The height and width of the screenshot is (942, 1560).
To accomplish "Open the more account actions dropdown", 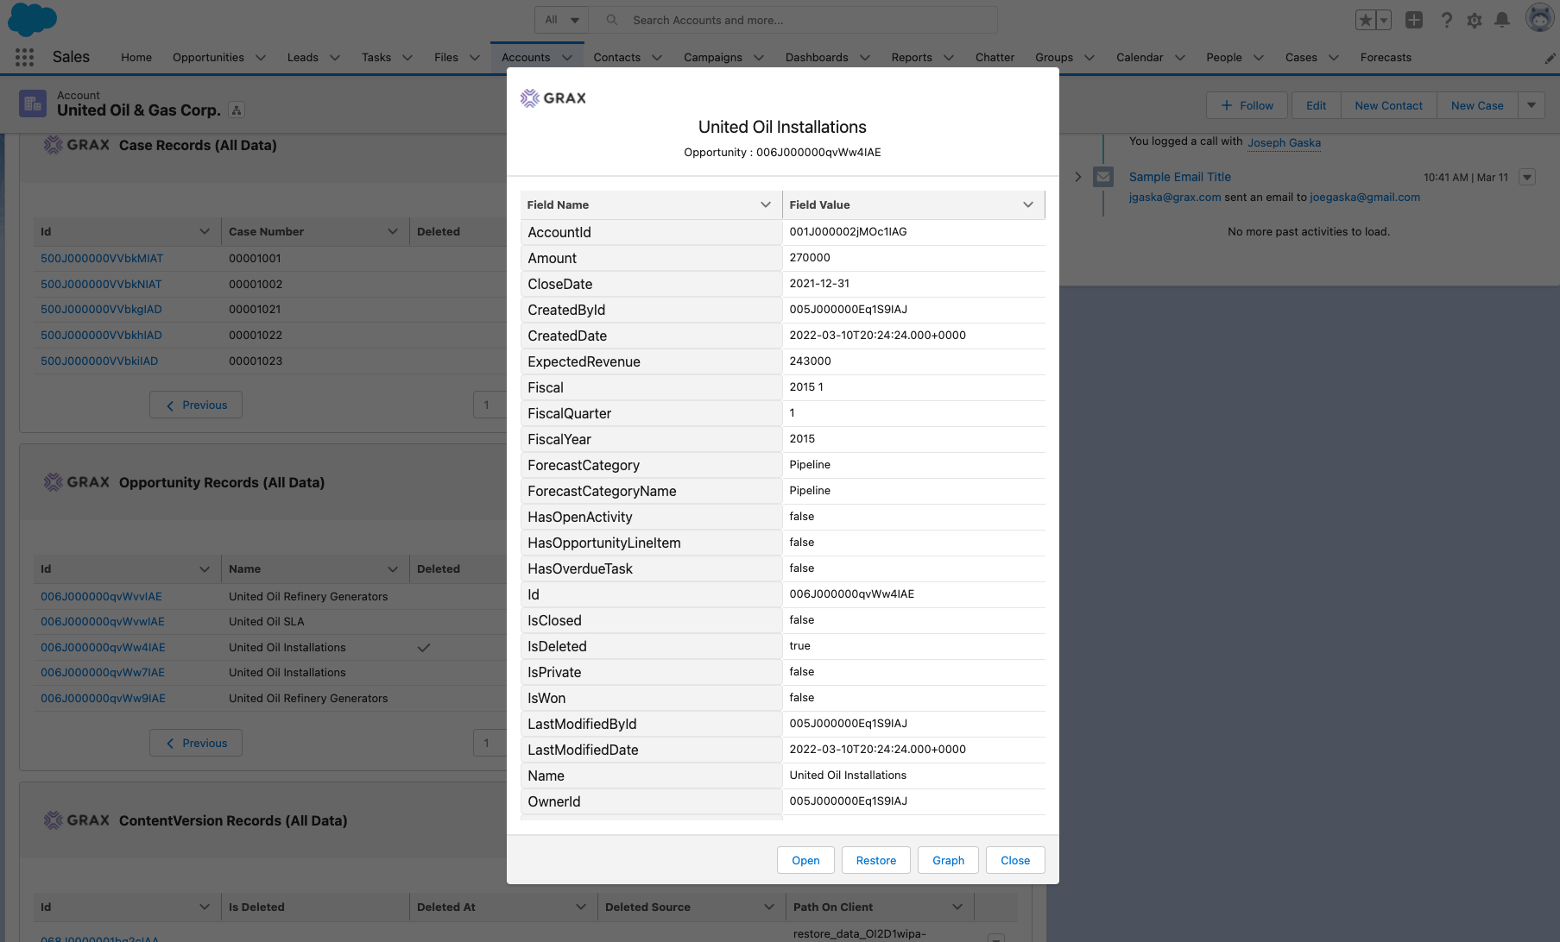I will (x=1532, y=105).
